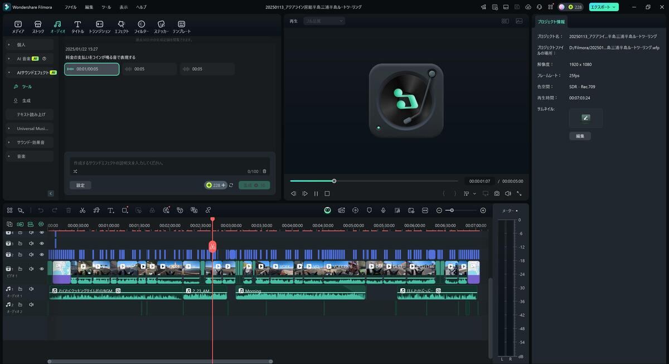
Task: Open the メーター dropdown
Action: pyautogui.click(x=510, y=211)
